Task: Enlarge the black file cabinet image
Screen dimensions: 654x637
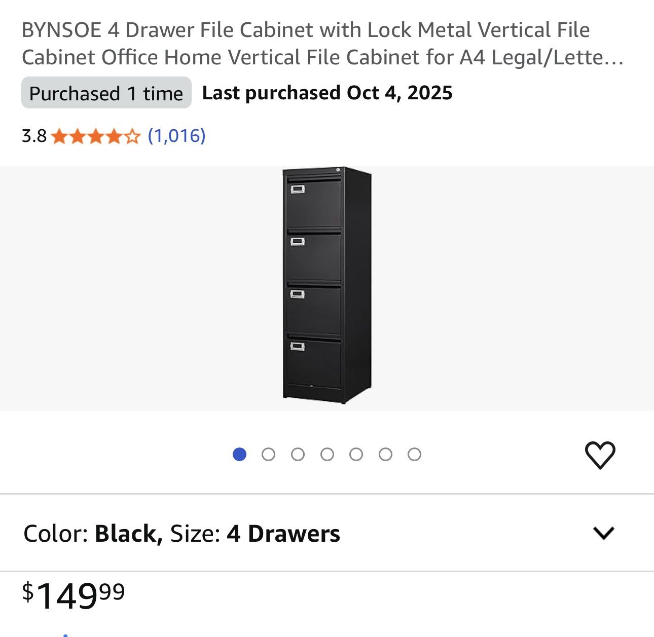Action: (x=327, y=286)
